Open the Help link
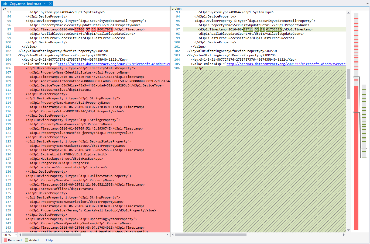Screen dimensions: 370x244 49,240
